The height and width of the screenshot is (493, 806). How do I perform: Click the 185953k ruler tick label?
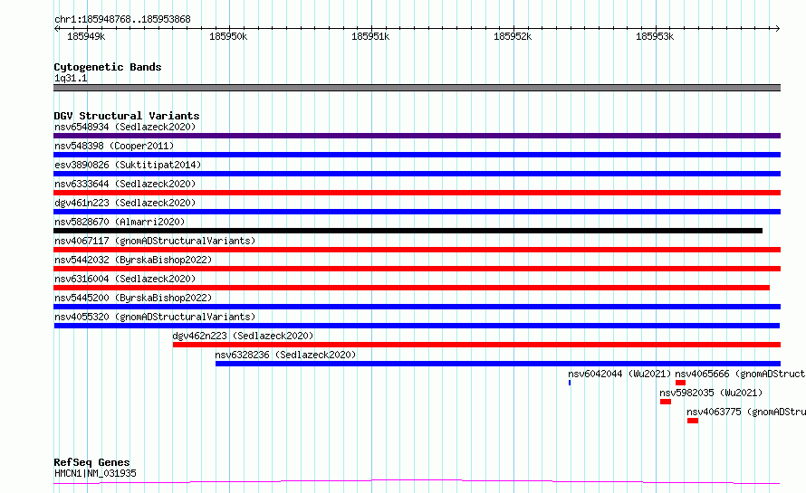[655, 36]
